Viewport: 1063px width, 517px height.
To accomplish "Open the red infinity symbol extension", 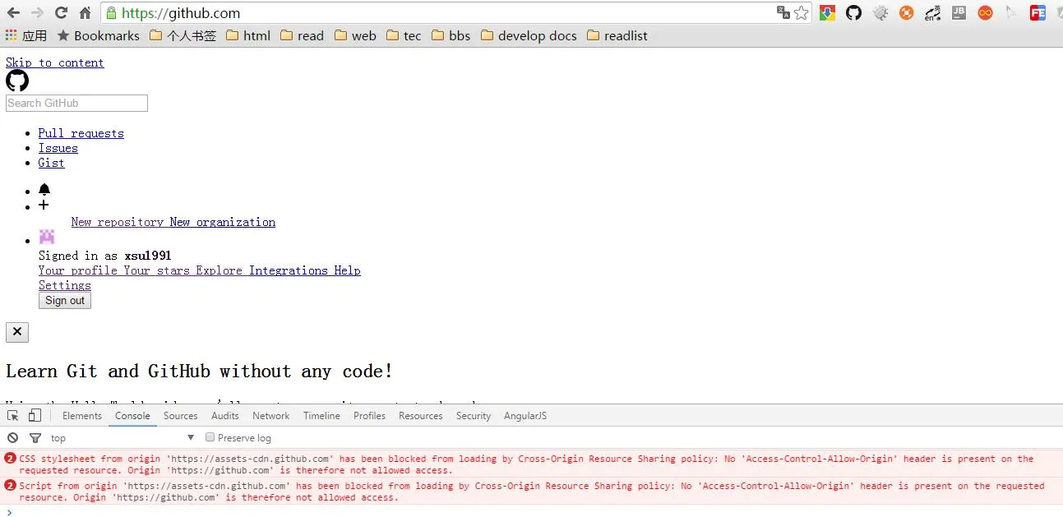I will point(985,13).
